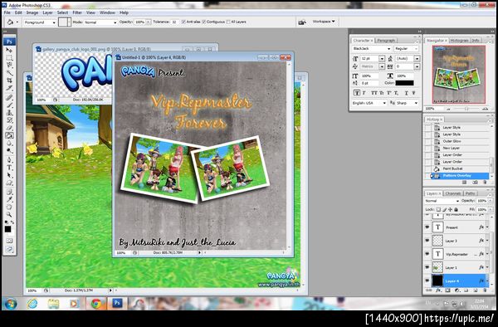498x327 pixels.
Task: Create new adjustment layer icon
Action: coord(456,290)
